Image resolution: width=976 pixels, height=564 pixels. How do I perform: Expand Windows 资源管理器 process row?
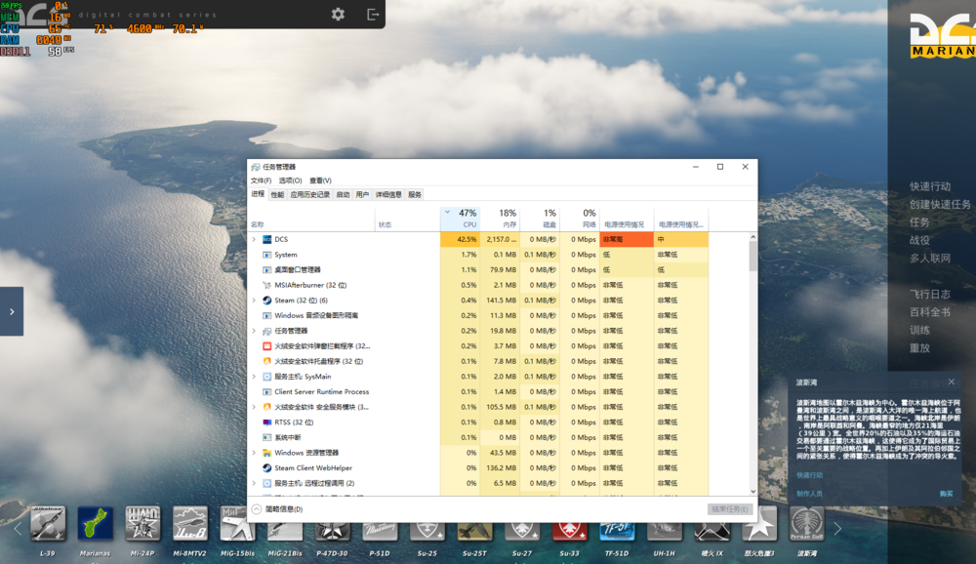point(254,453)
